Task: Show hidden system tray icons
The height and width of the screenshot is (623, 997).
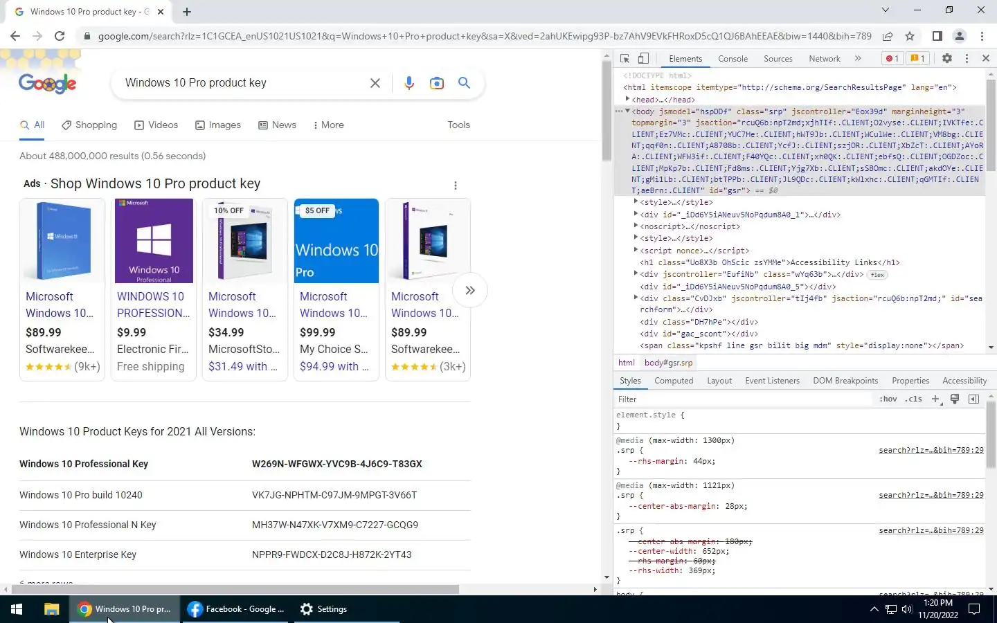Action: pos(874,609)
